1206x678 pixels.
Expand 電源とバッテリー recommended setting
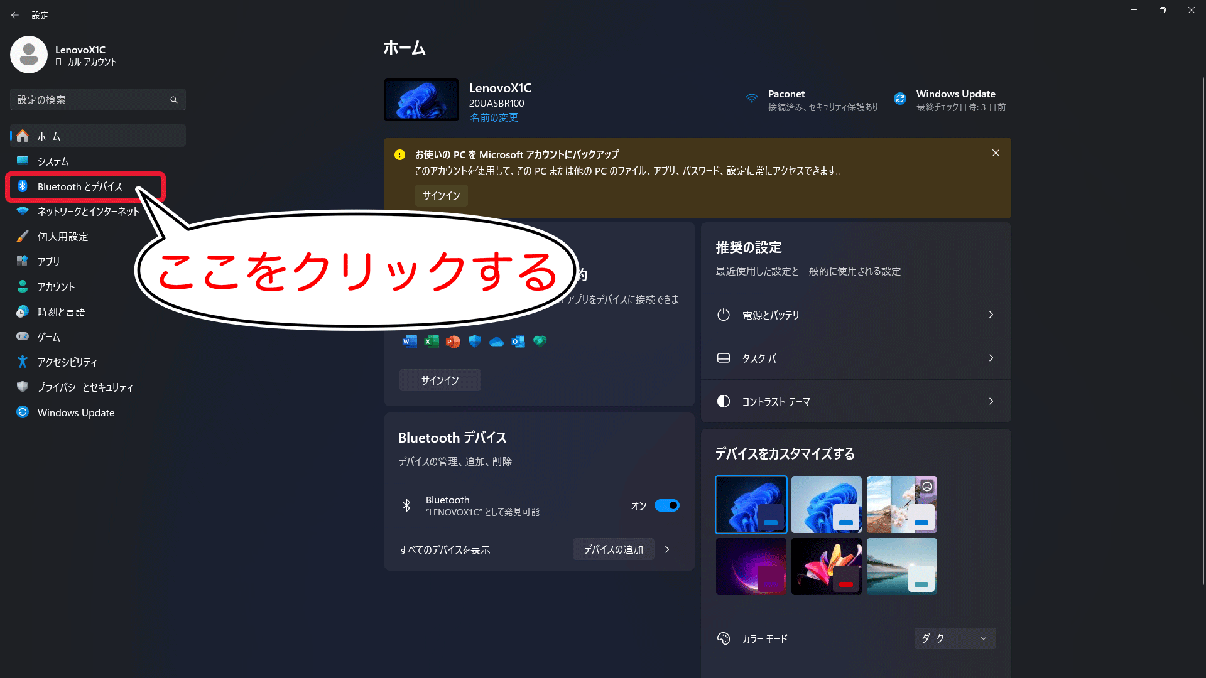[x=855, y=315]
